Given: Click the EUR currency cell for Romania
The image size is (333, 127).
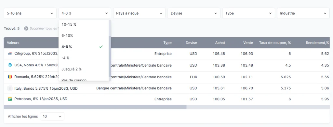Looking at the screenshot, I should [x=193, y=77].
